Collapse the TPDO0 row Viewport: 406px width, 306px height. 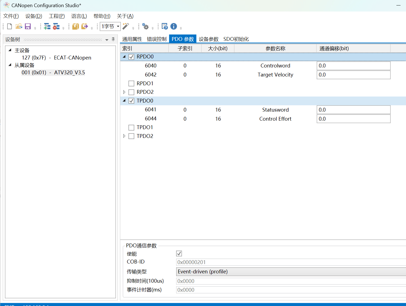point(124,101)
